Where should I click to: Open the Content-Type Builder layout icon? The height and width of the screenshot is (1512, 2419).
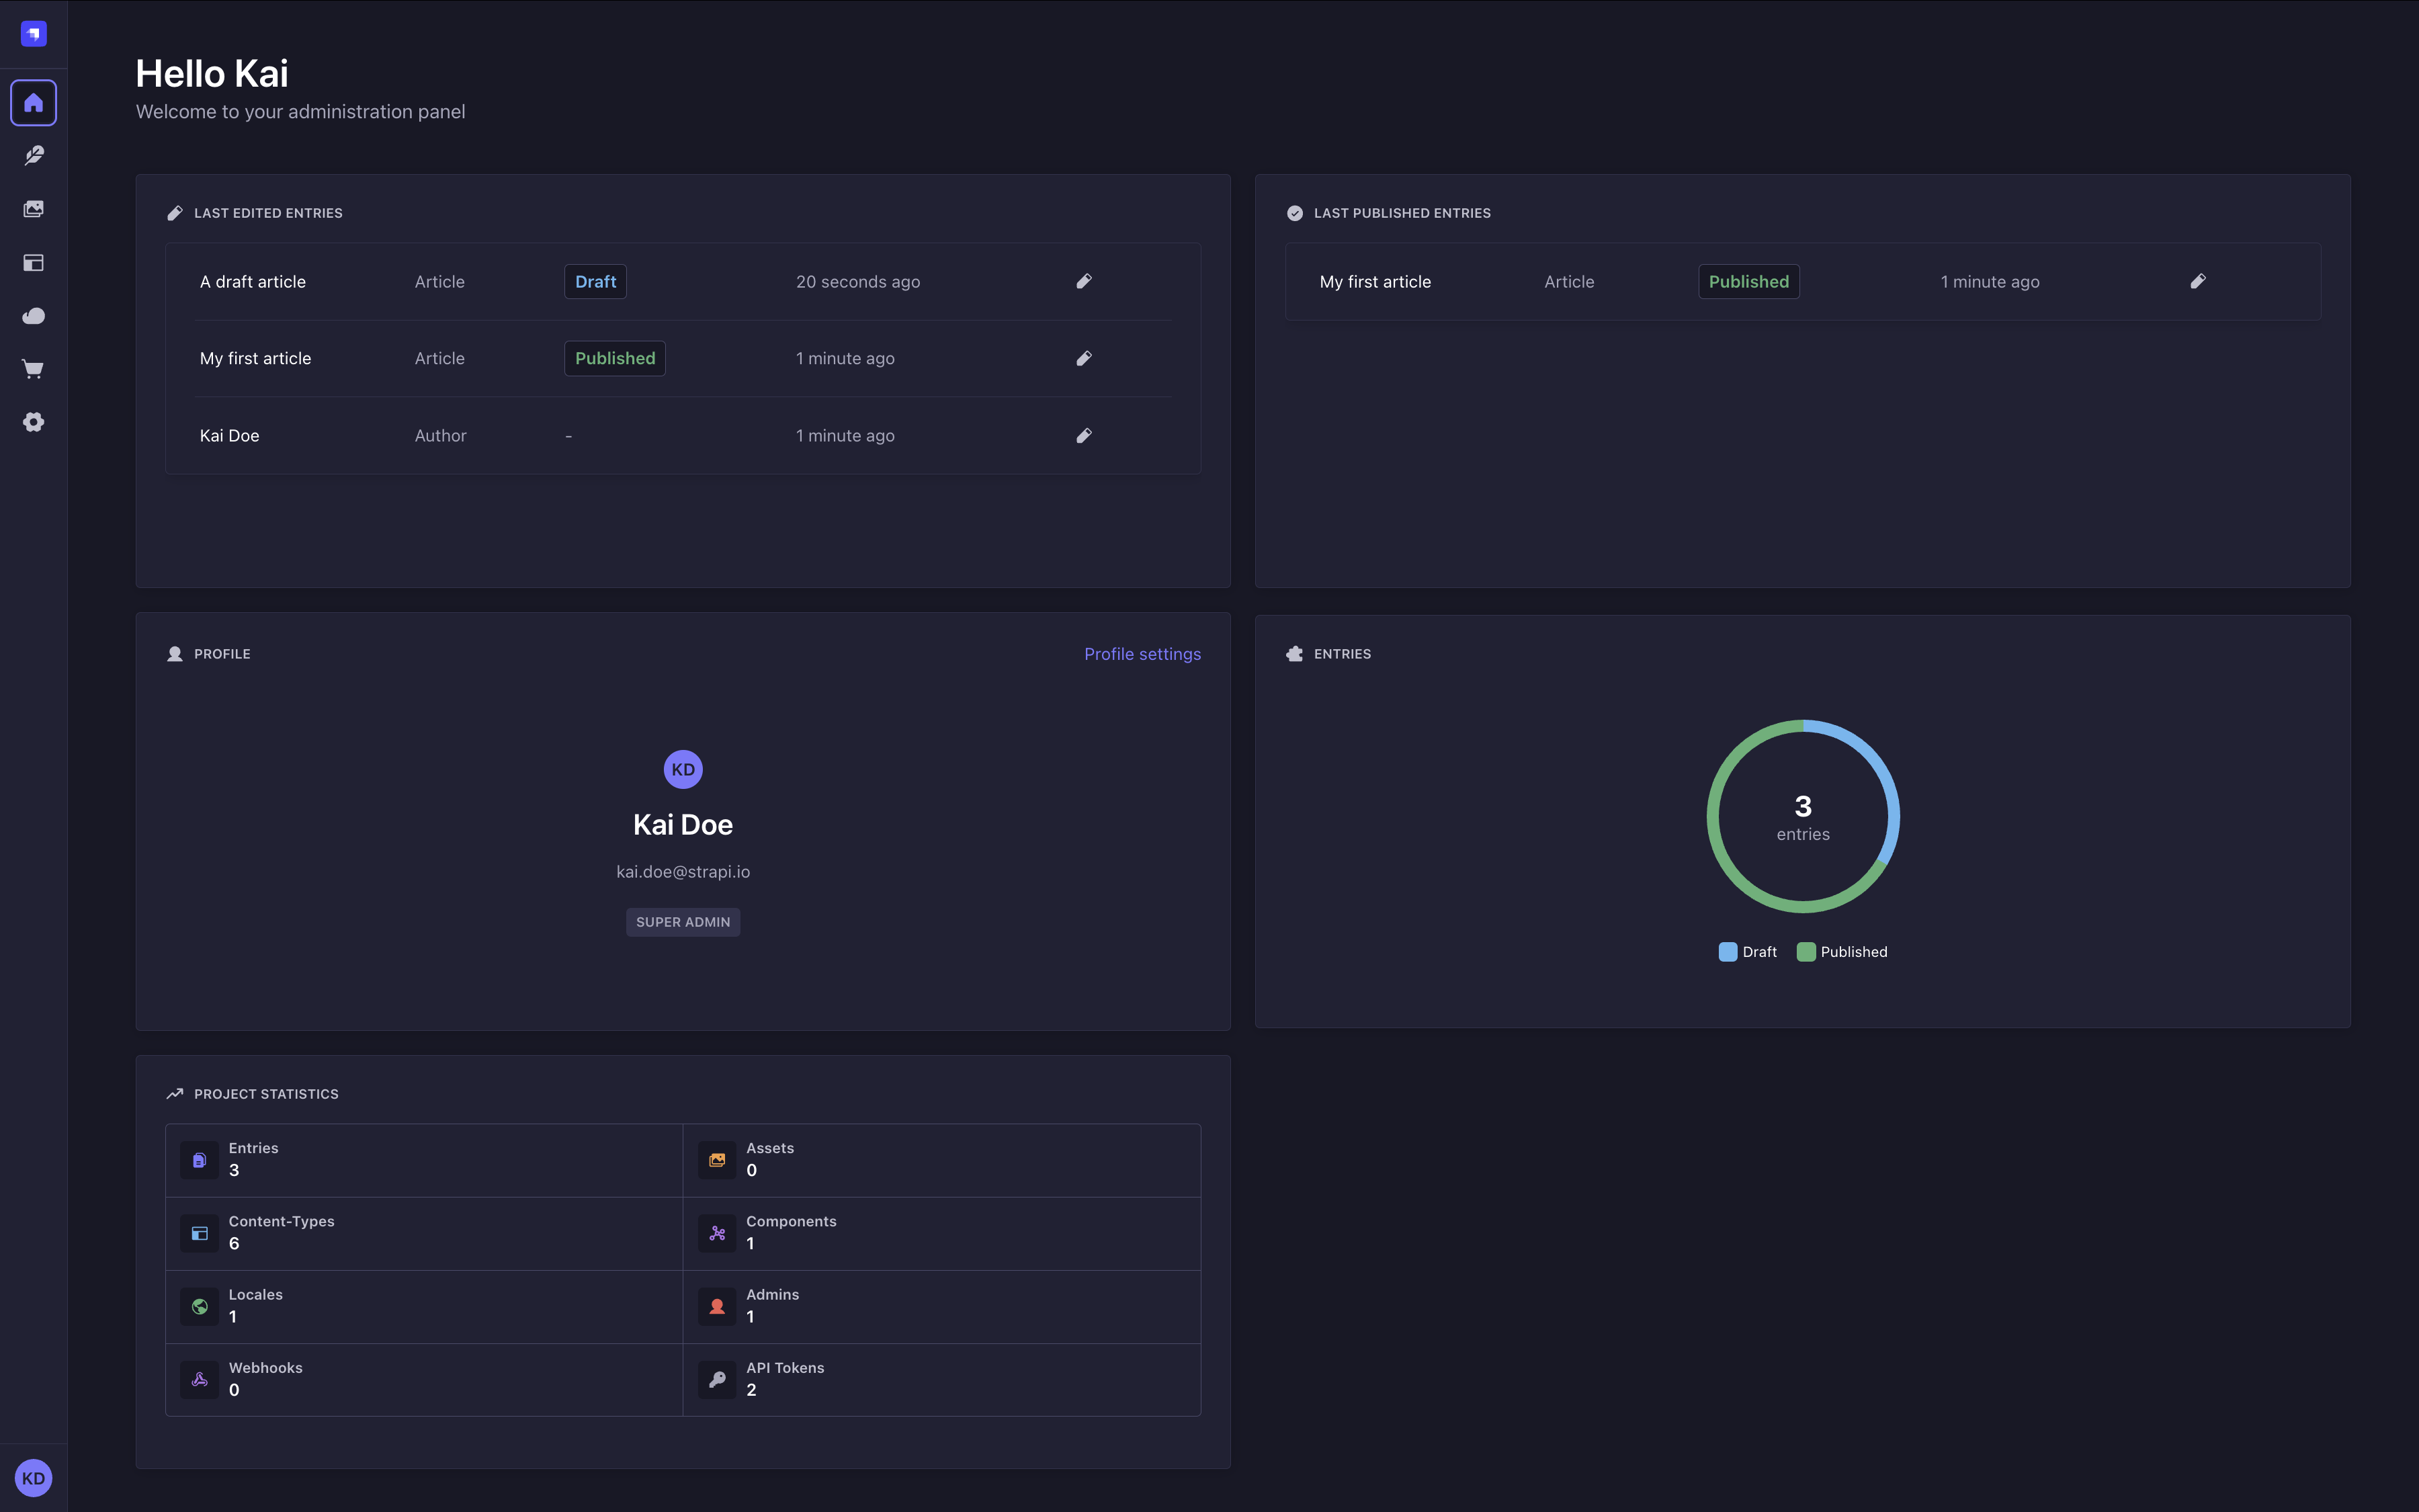click(33, 263)
